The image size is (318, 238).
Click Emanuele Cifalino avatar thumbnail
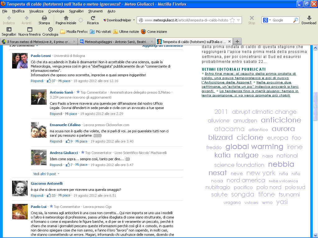coord(39,130)
